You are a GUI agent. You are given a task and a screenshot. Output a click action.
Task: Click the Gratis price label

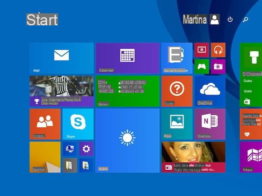[248, 91]
